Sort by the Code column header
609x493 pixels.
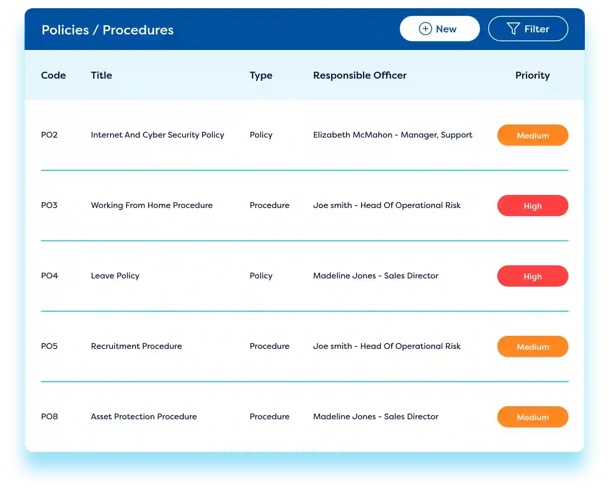tap(53, 75)
